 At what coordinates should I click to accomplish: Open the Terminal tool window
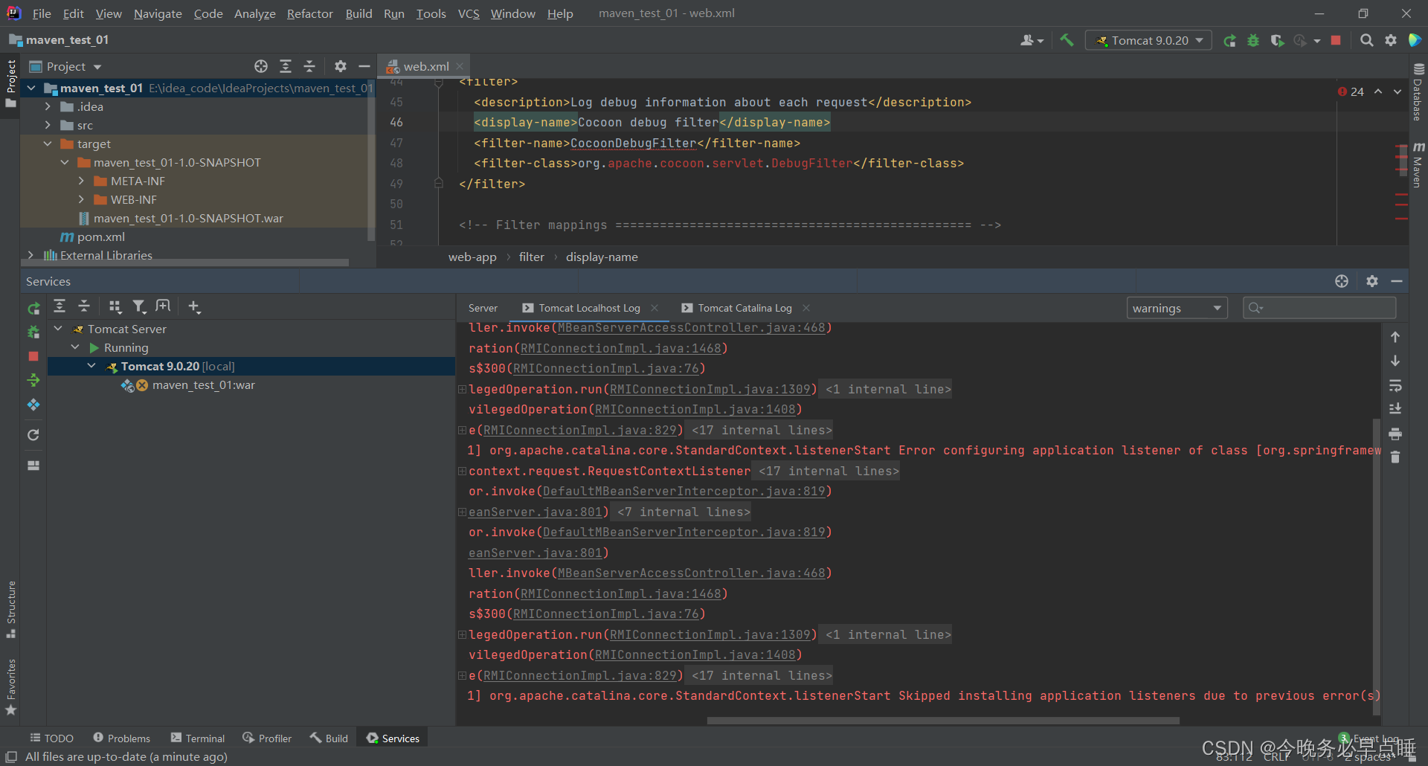click(198, 738)
